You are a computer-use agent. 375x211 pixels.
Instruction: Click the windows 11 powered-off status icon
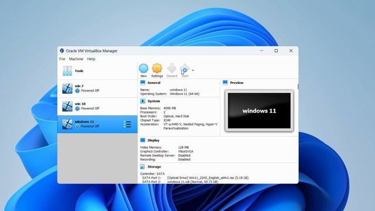(77, 126)
